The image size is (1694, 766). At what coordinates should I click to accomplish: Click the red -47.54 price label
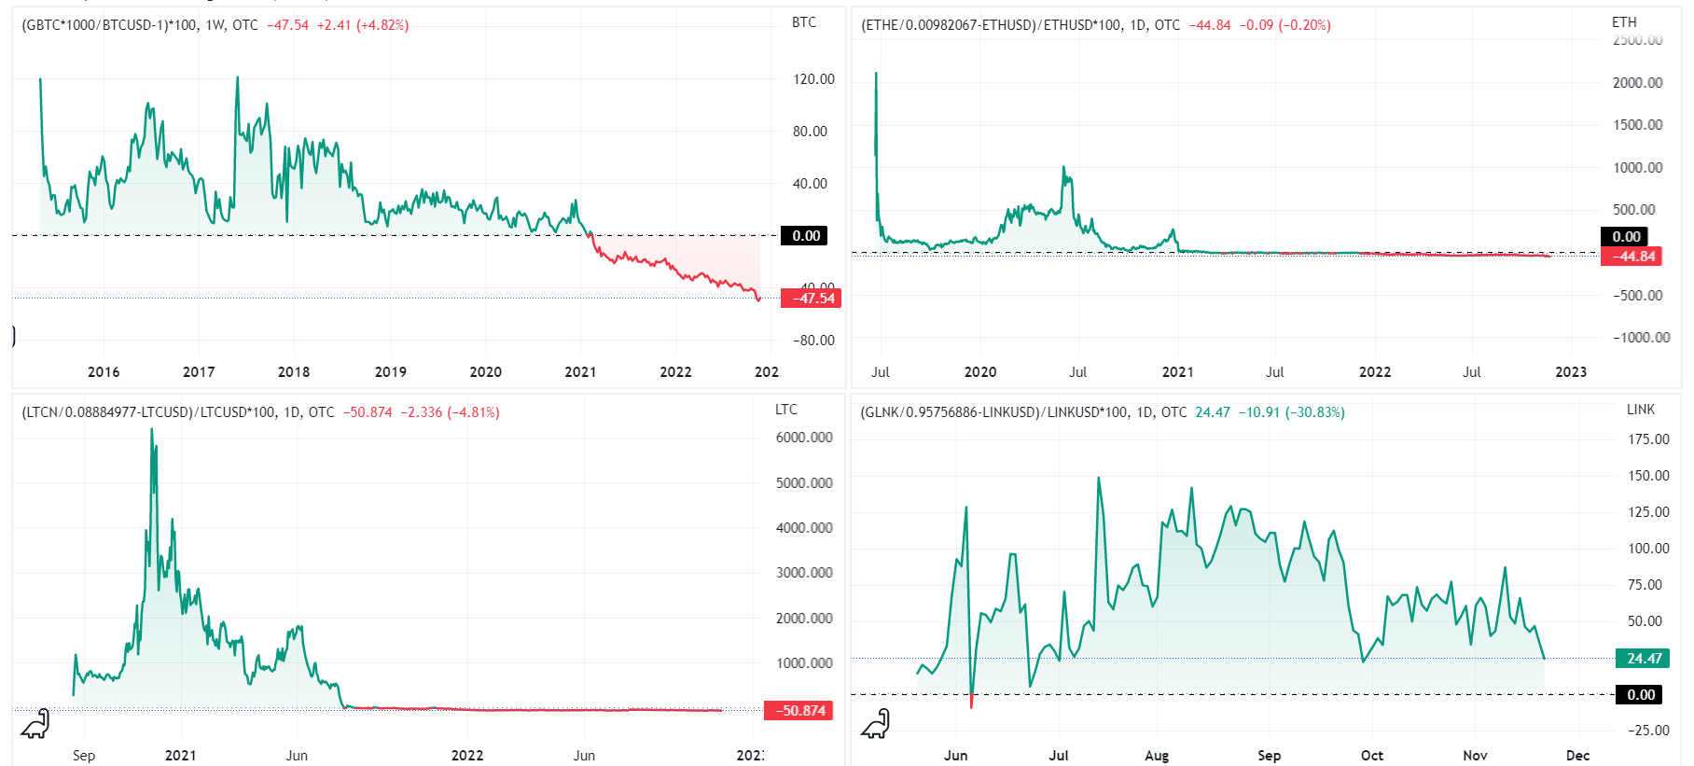pyautogui.click(x=812, y=299)
